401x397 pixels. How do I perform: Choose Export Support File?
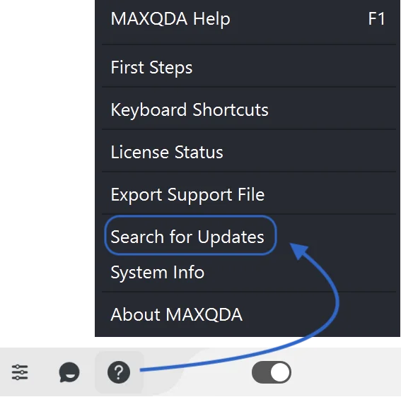tap(248, 194)
